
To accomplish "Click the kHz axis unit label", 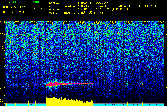I will 2,21.
